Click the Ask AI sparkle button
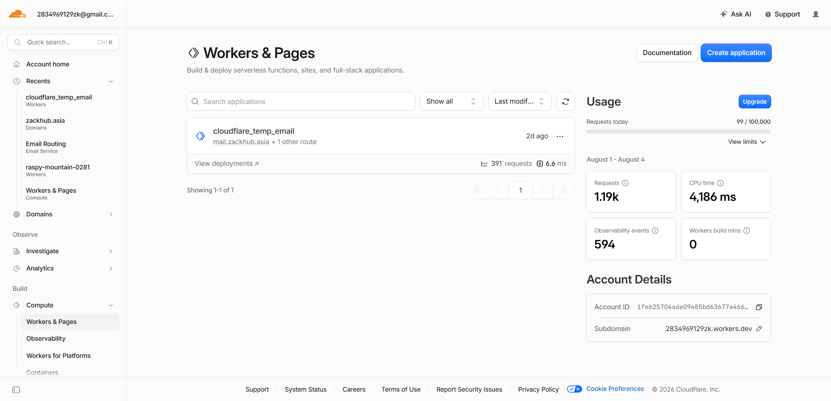 coord(736,14)
